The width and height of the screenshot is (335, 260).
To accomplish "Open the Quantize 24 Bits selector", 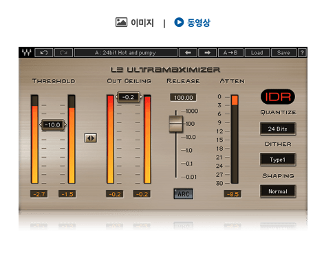I will pos(278,129).
